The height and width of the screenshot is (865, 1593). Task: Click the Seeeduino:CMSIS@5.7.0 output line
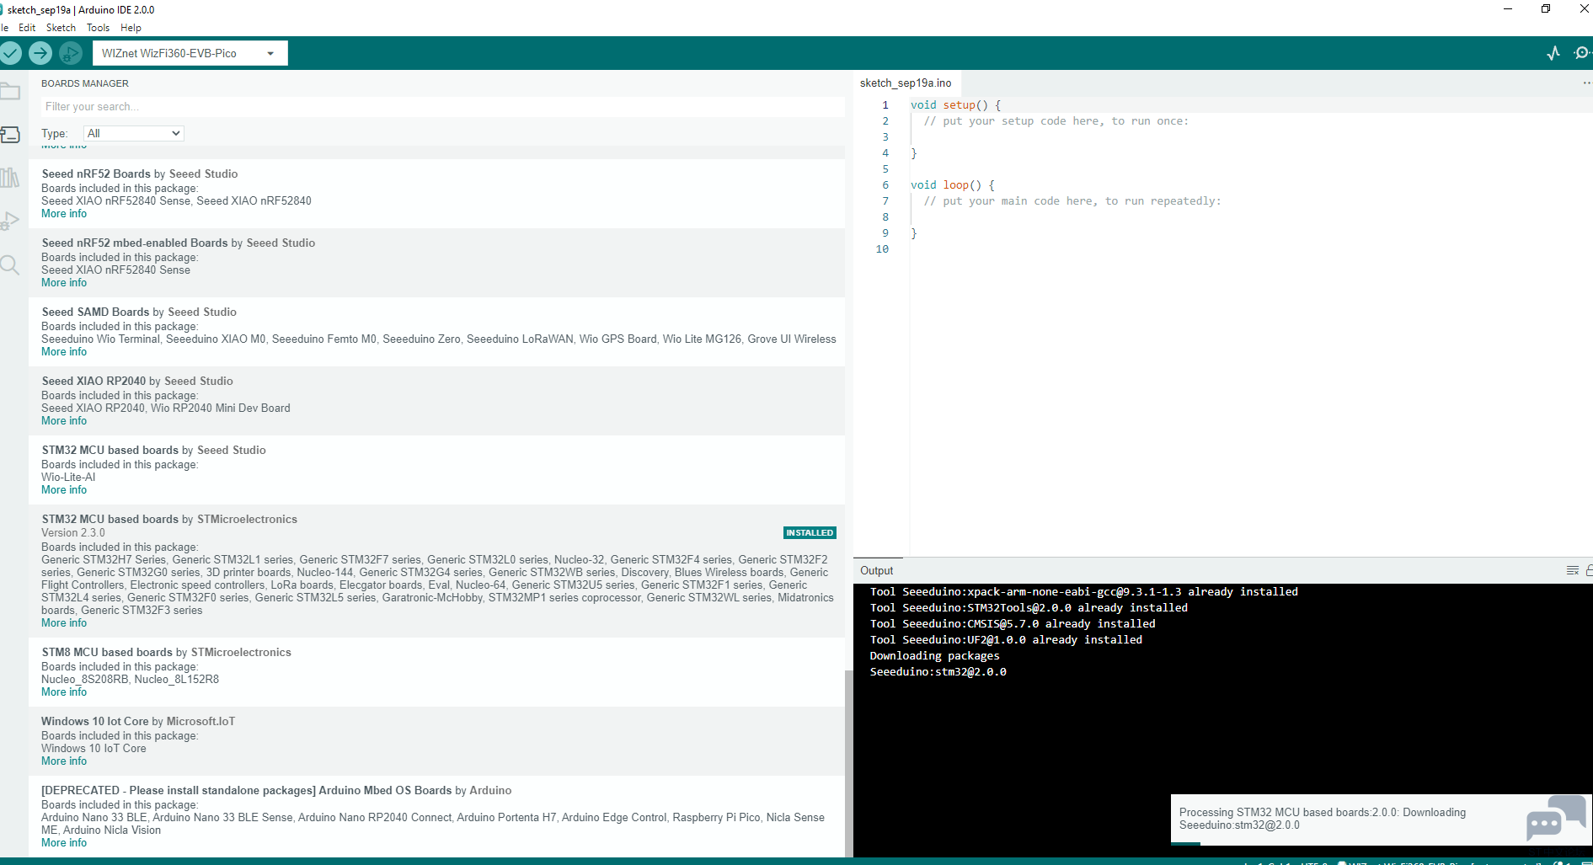(1013, 624)
